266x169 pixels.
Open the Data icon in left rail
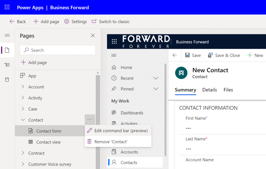[x=7, y=79]
